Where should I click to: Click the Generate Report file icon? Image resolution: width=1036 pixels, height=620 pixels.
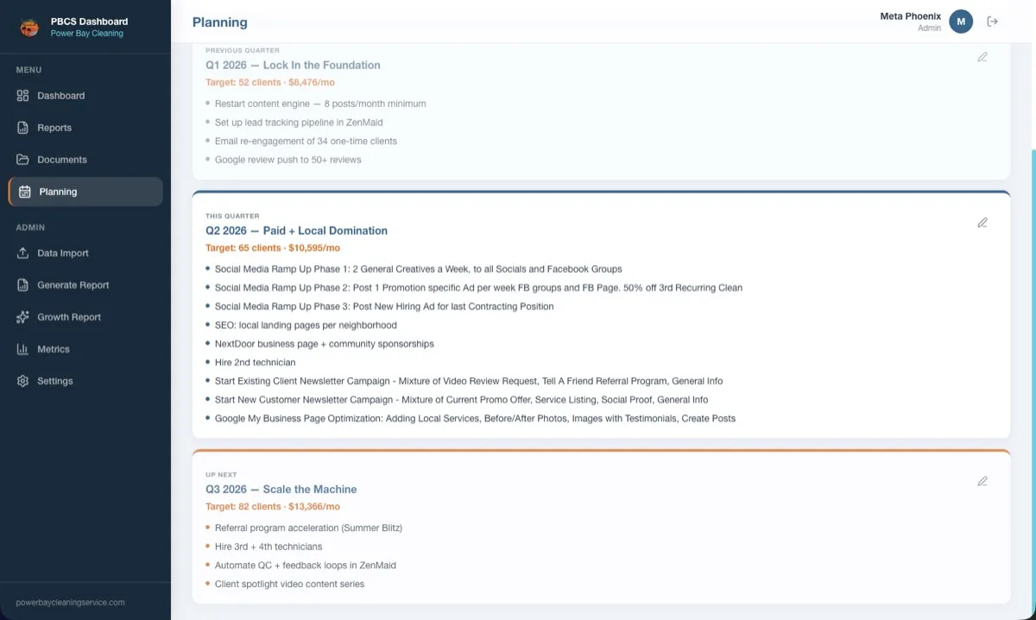(23, 285)
